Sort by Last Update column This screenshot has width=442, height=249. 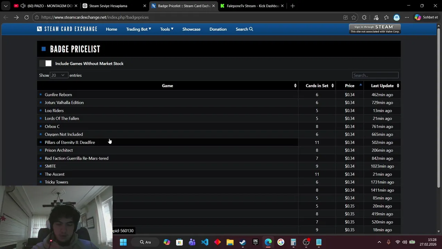pyautogui.click(x=382, y=85)
